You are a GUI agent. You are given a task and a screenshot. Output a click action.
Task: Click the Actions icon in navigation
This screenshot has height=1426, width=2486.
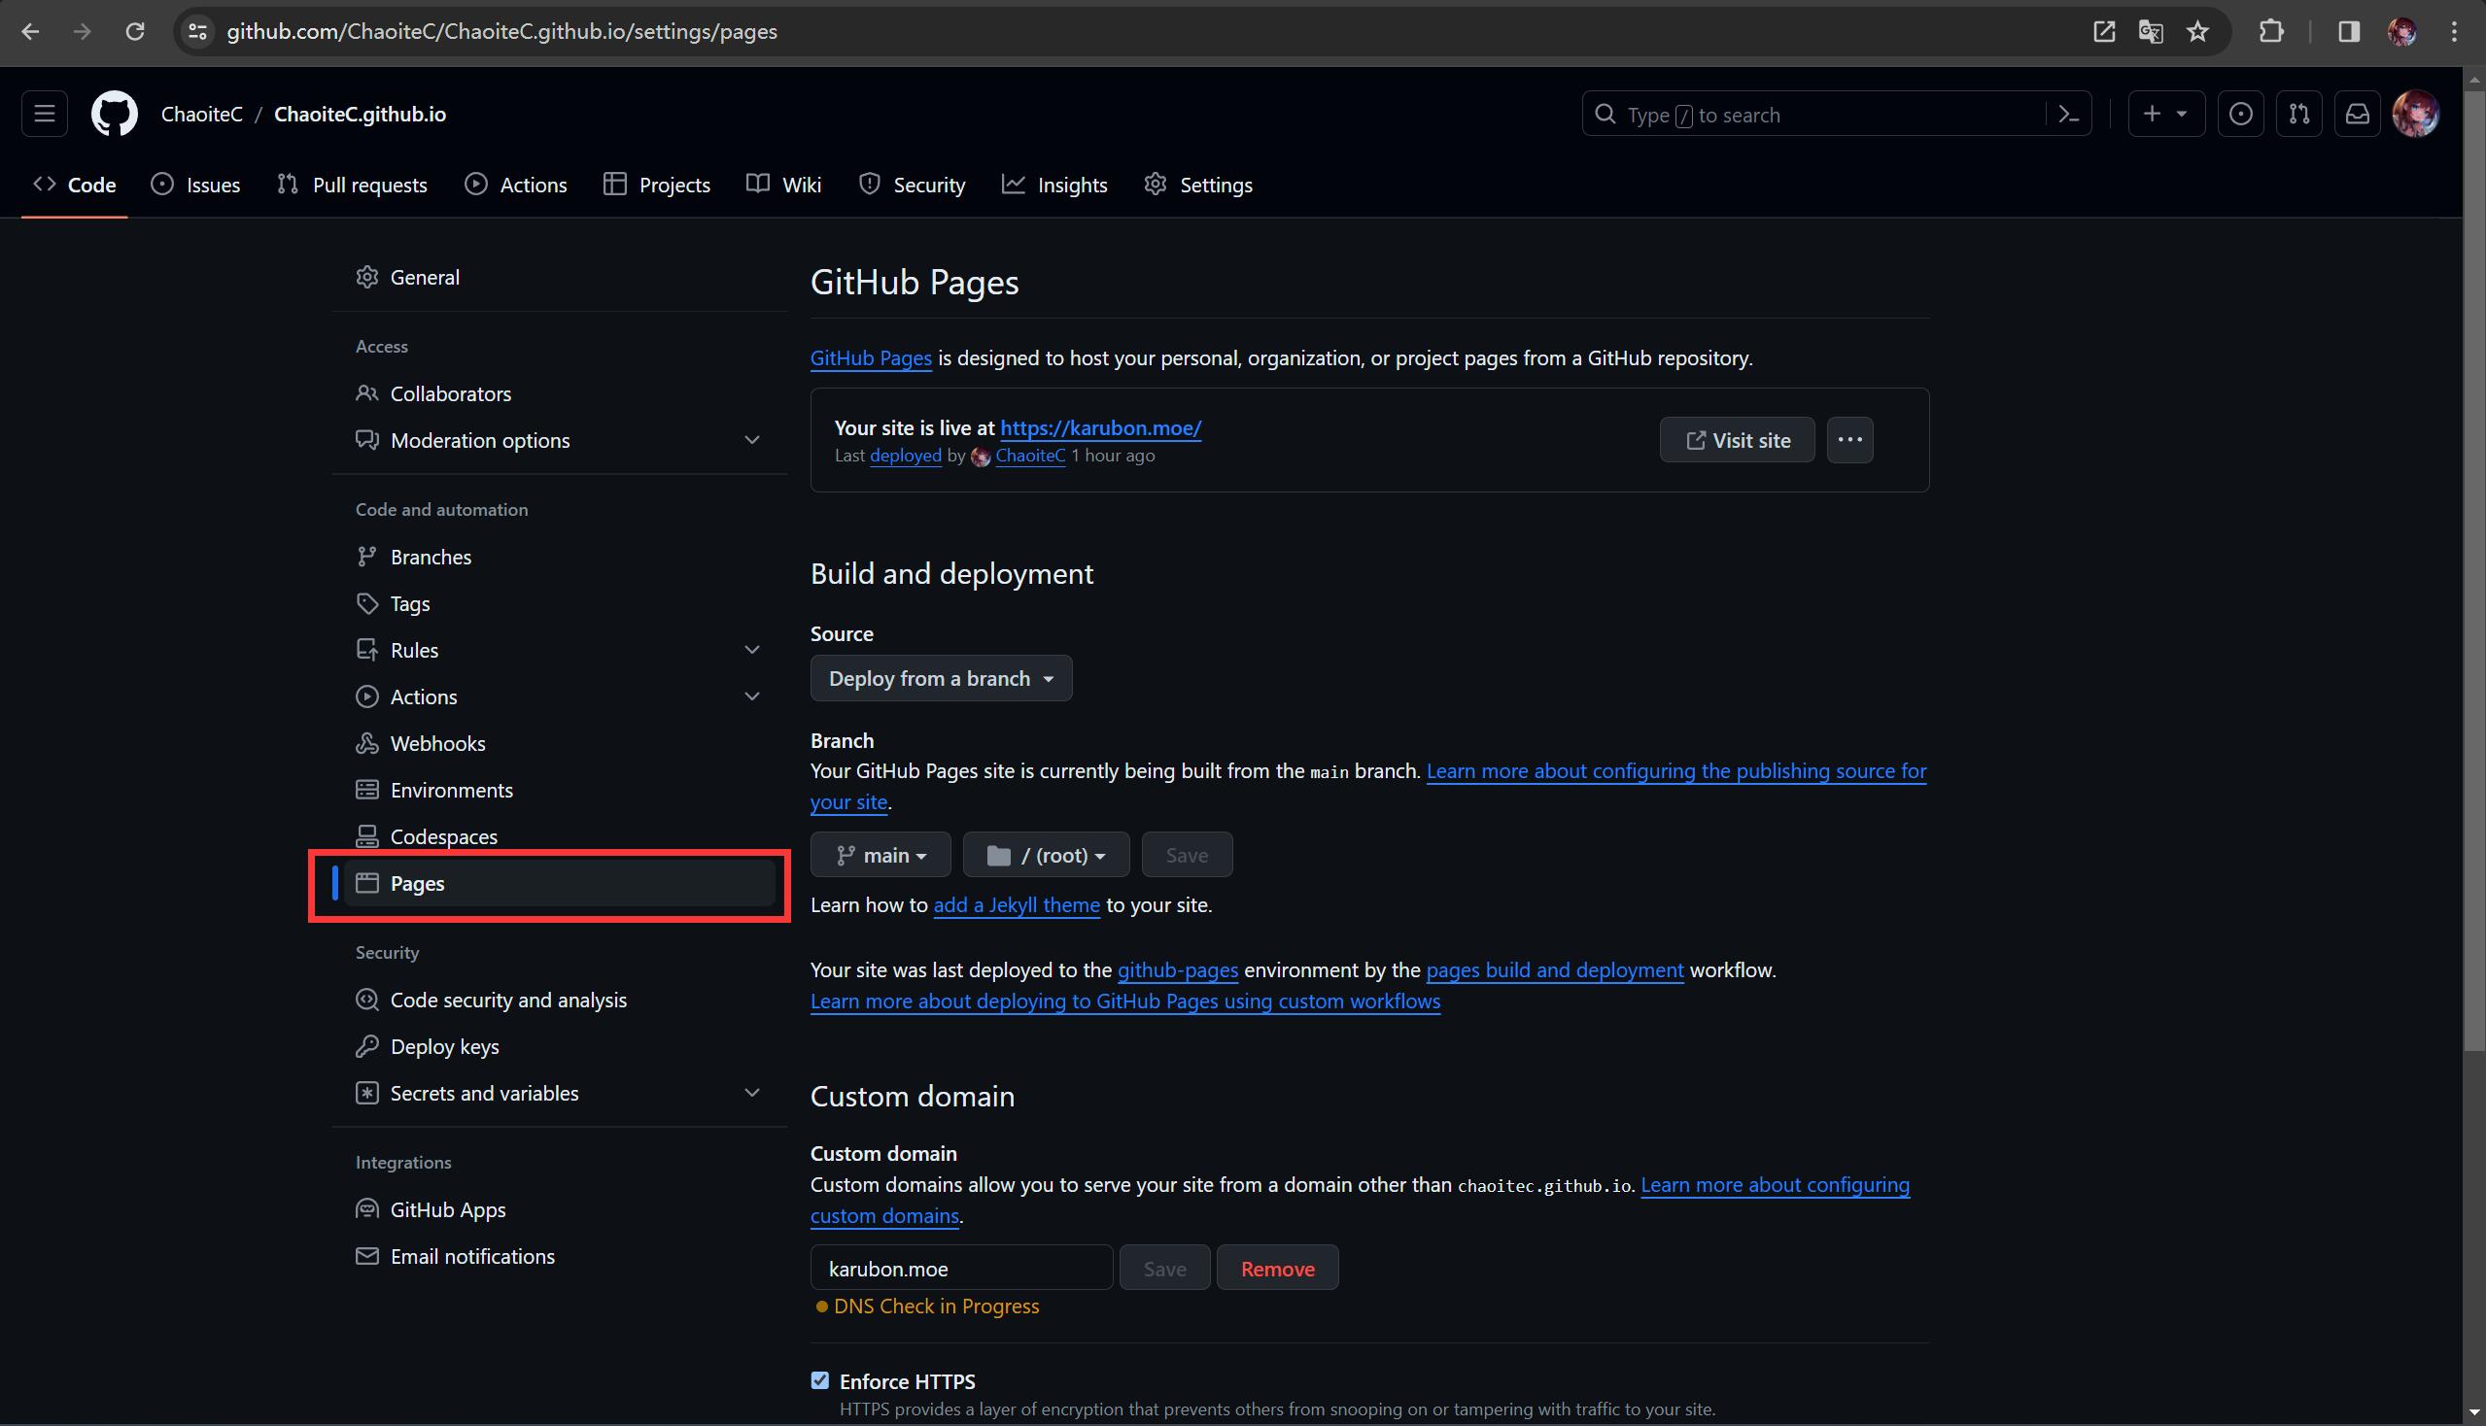[x=478, y=185]
